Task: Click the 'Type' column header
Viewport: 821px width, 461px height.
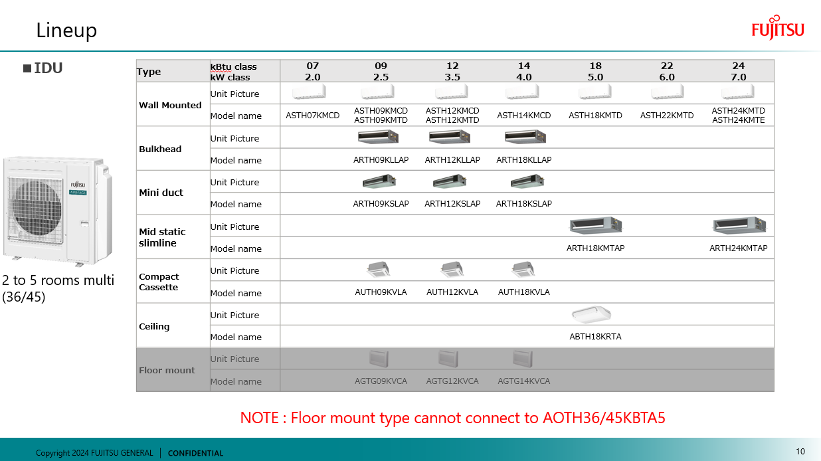Action: (149, 72)
